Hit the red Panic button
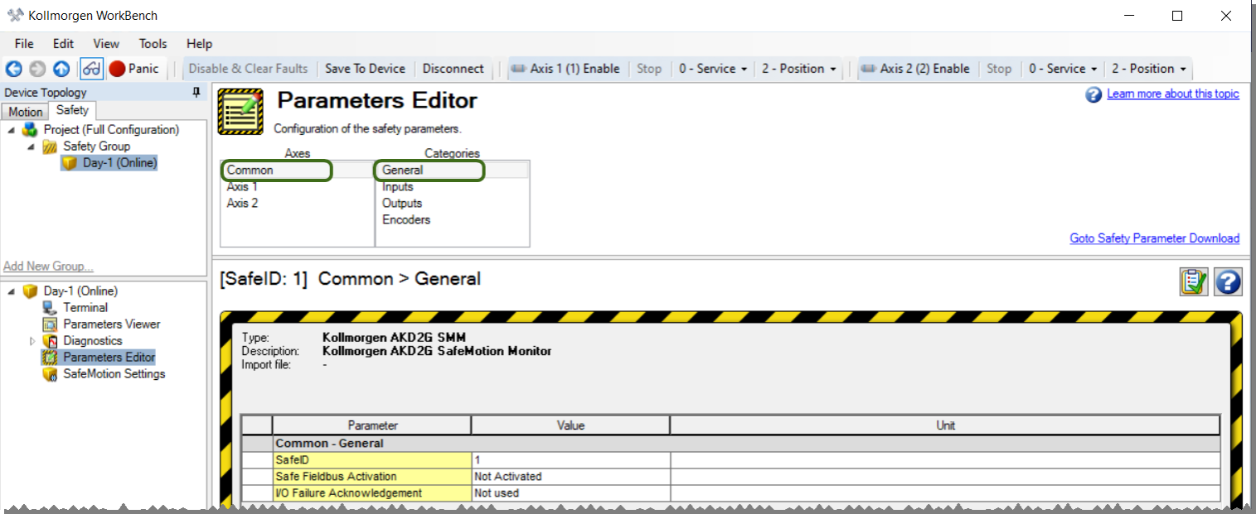The image size is (1256, 514). (134, 69)
